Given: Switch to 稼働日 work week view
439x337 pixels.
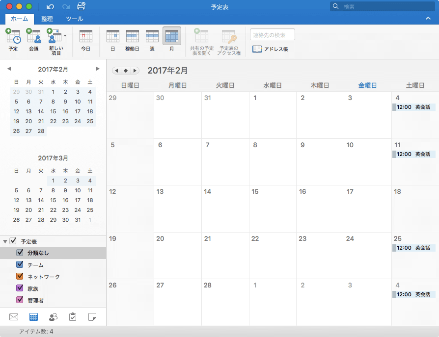Looking at the screenshot, I should tap(132, 40).
